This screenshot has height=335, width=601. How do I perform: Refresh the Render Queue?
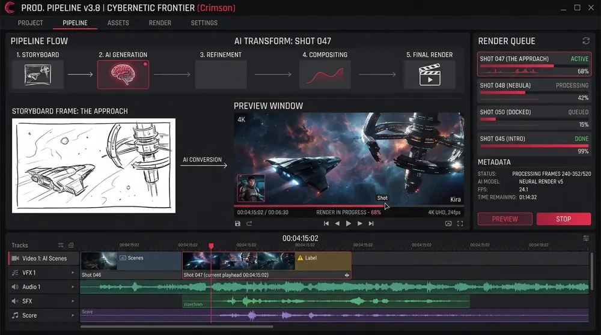(x=585, y=41)
